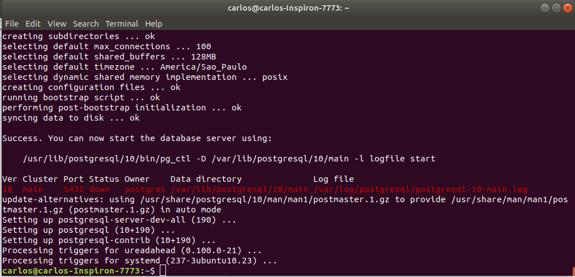Image resolution: width=575 pixels, height=277 pixels.
Task: Click 'Setting up postgresql-server-dev-all (190)' line
Action: [x=119, y=220]
